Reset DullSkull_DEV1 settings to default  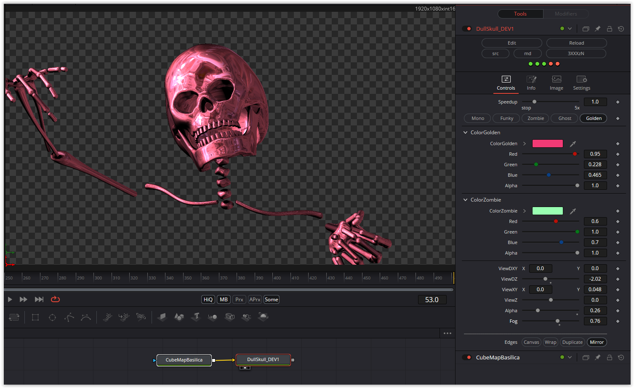[x=621, y=29]
